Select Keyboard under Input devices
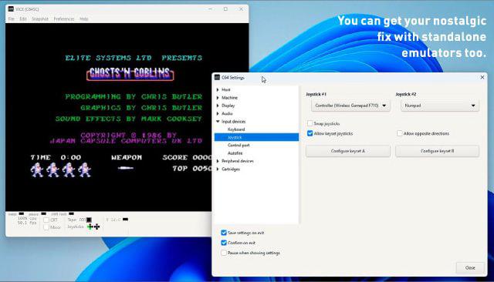The width and height of the screenshot is (494, 282). pos(236,129)
